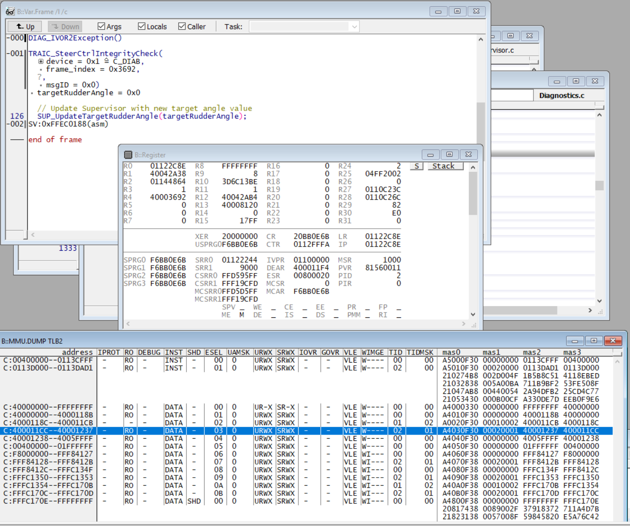Image resolution: width=630 pixels, height=530 pixels.
Task: Click the binoculars icon on Var.Frame title bar
Action: (10, 11)
